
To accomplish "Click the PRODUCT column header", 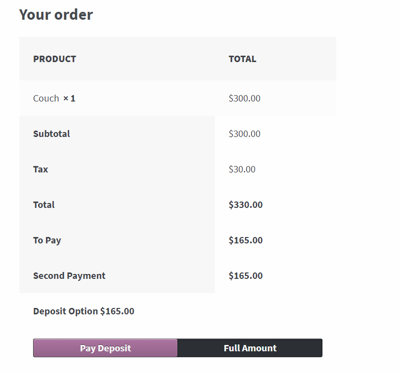I will pos(54,59).
